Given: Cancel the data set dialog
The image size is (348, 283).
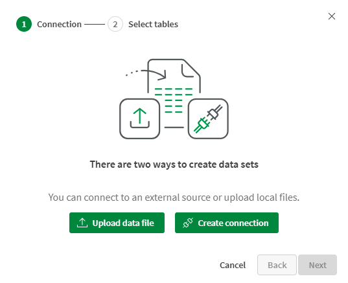Looking at the screenshot, I should tap(233, 265).
